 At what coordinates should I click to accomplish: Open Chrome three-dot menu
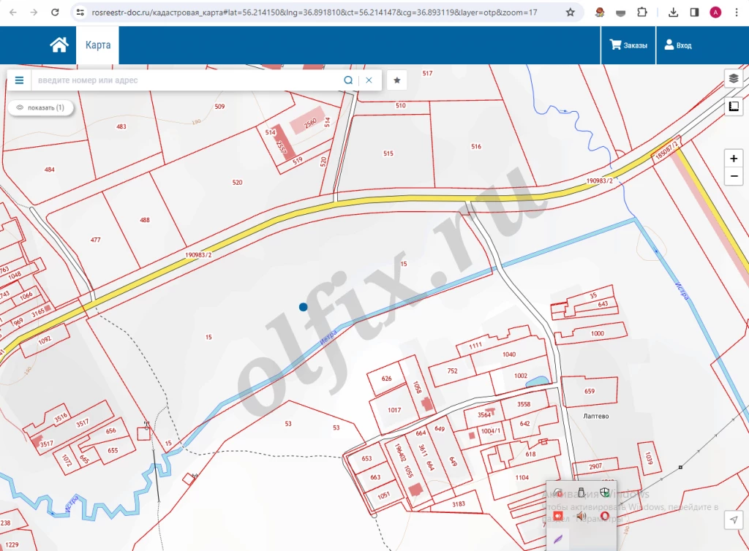coord(736,12)
